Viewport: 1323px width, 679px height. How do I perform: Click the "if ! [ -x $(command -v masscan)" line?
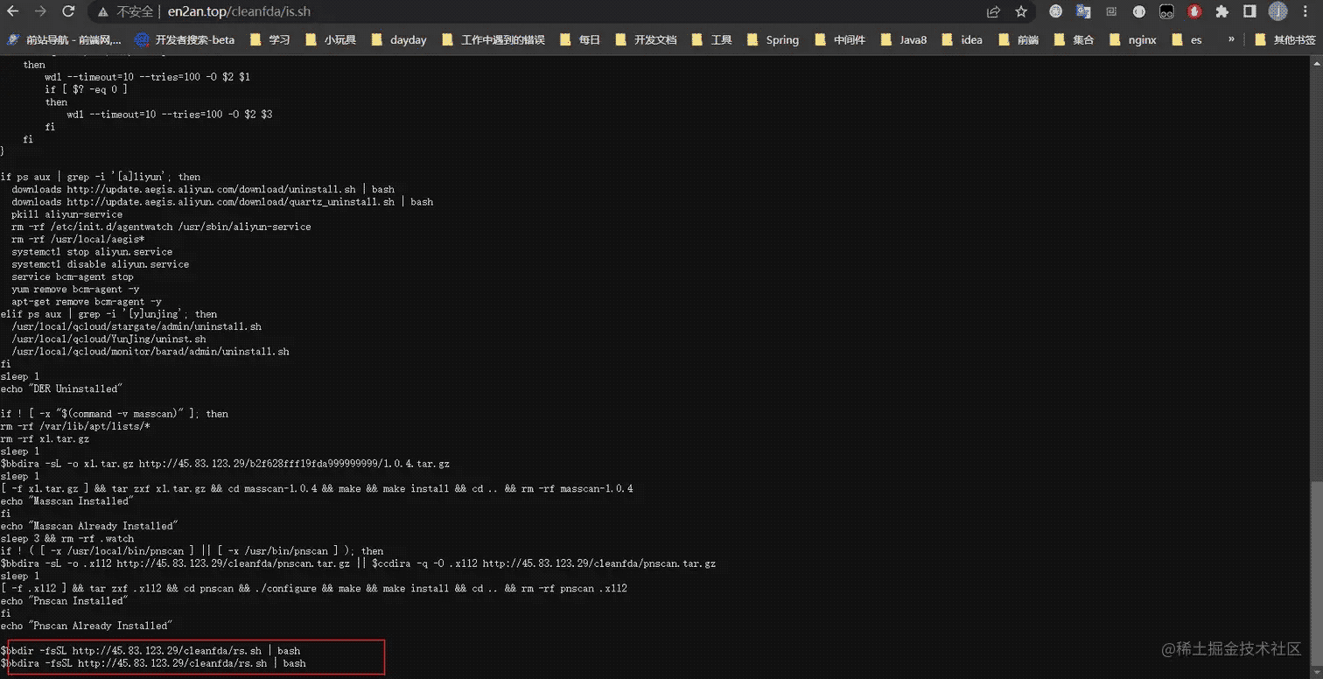point(114,414)
